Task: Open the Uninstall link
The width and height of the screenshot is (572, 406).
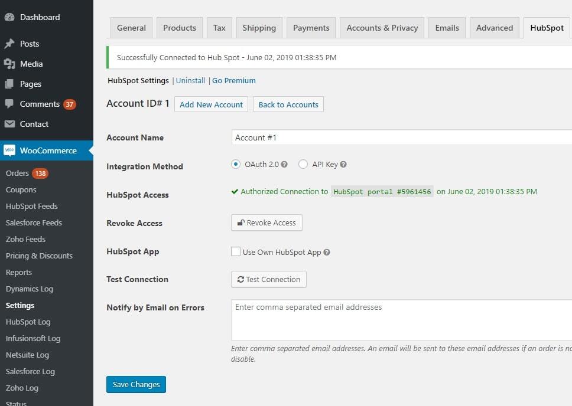Action: 190,80
